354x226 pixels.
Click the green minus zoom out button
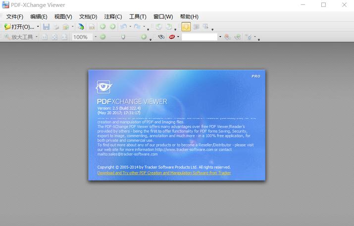pos(102,37)
